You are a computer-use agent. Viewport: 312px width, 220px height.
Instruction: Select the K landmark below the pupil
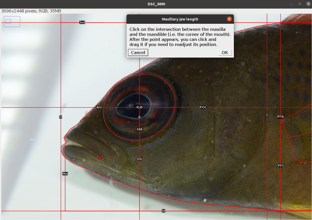tap(140, 117)
